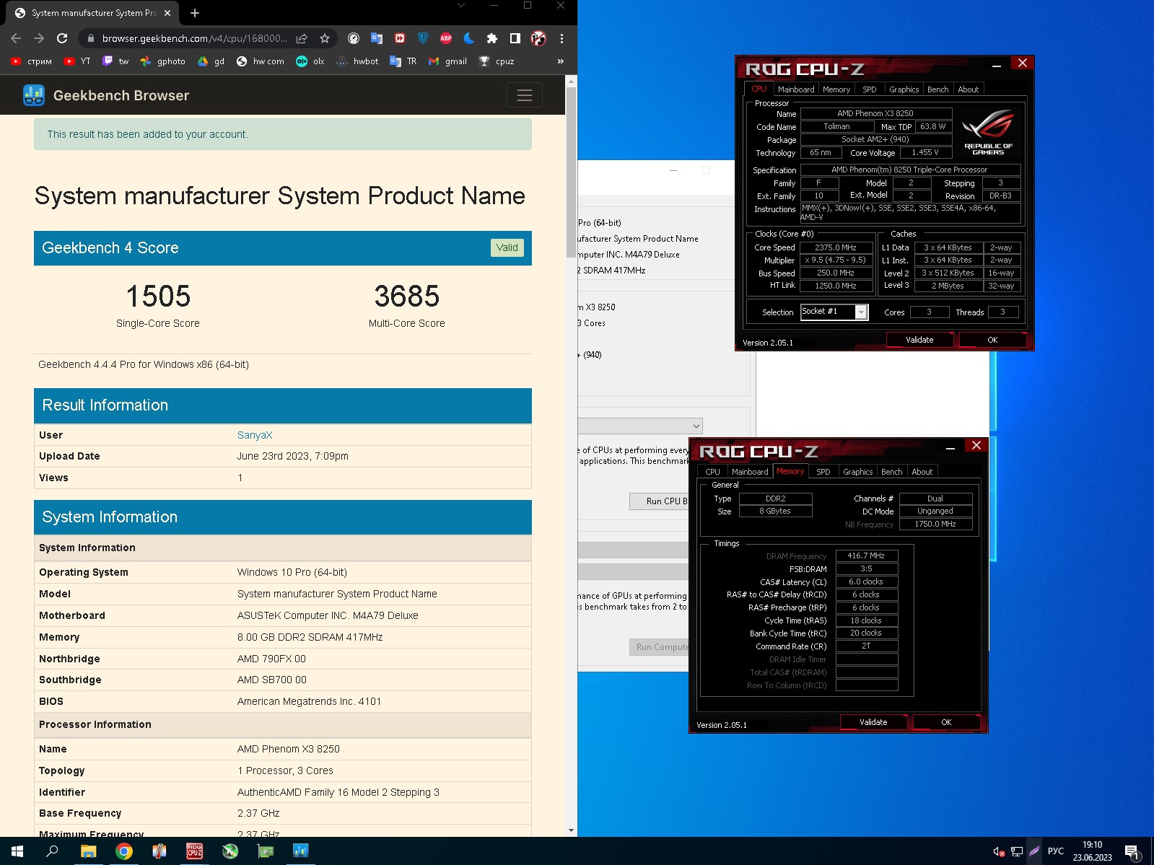Open the gphoto bookmark
The image size is (1154, 865).
[x=163, y=61]
